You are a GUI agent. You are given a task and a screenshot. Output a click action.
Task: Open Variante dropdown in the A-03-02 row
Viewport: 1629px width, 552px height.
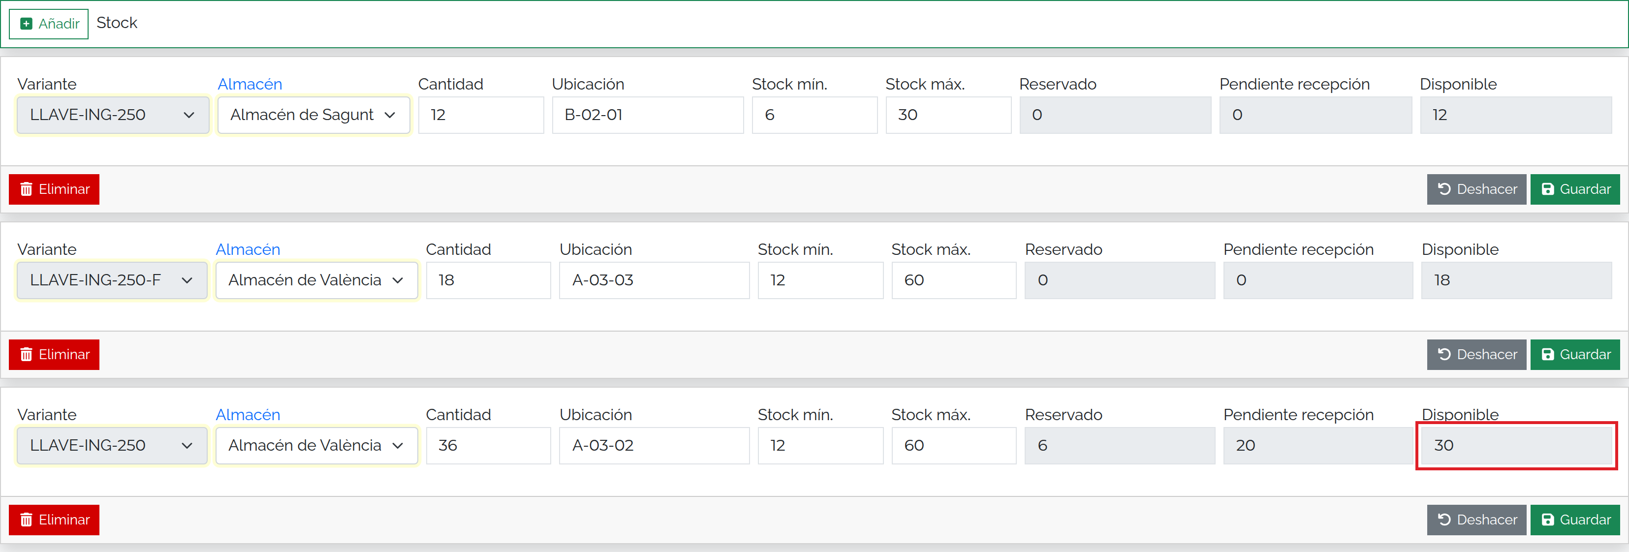(112, 446)
